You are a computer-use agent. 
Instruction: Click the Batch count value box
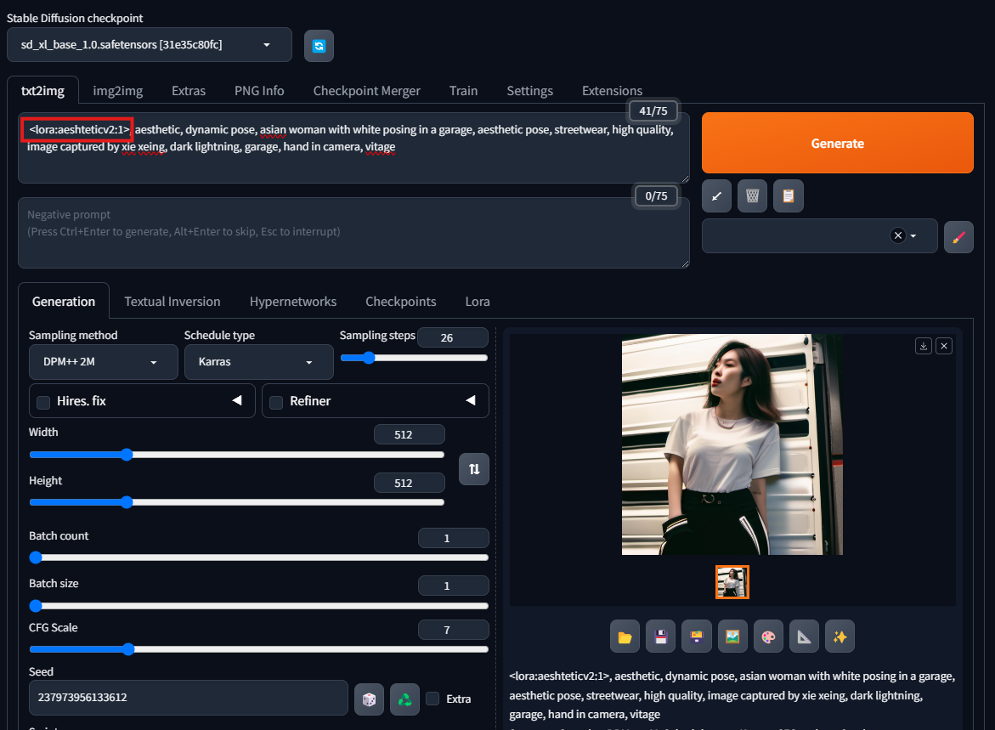tap(453, 538)
